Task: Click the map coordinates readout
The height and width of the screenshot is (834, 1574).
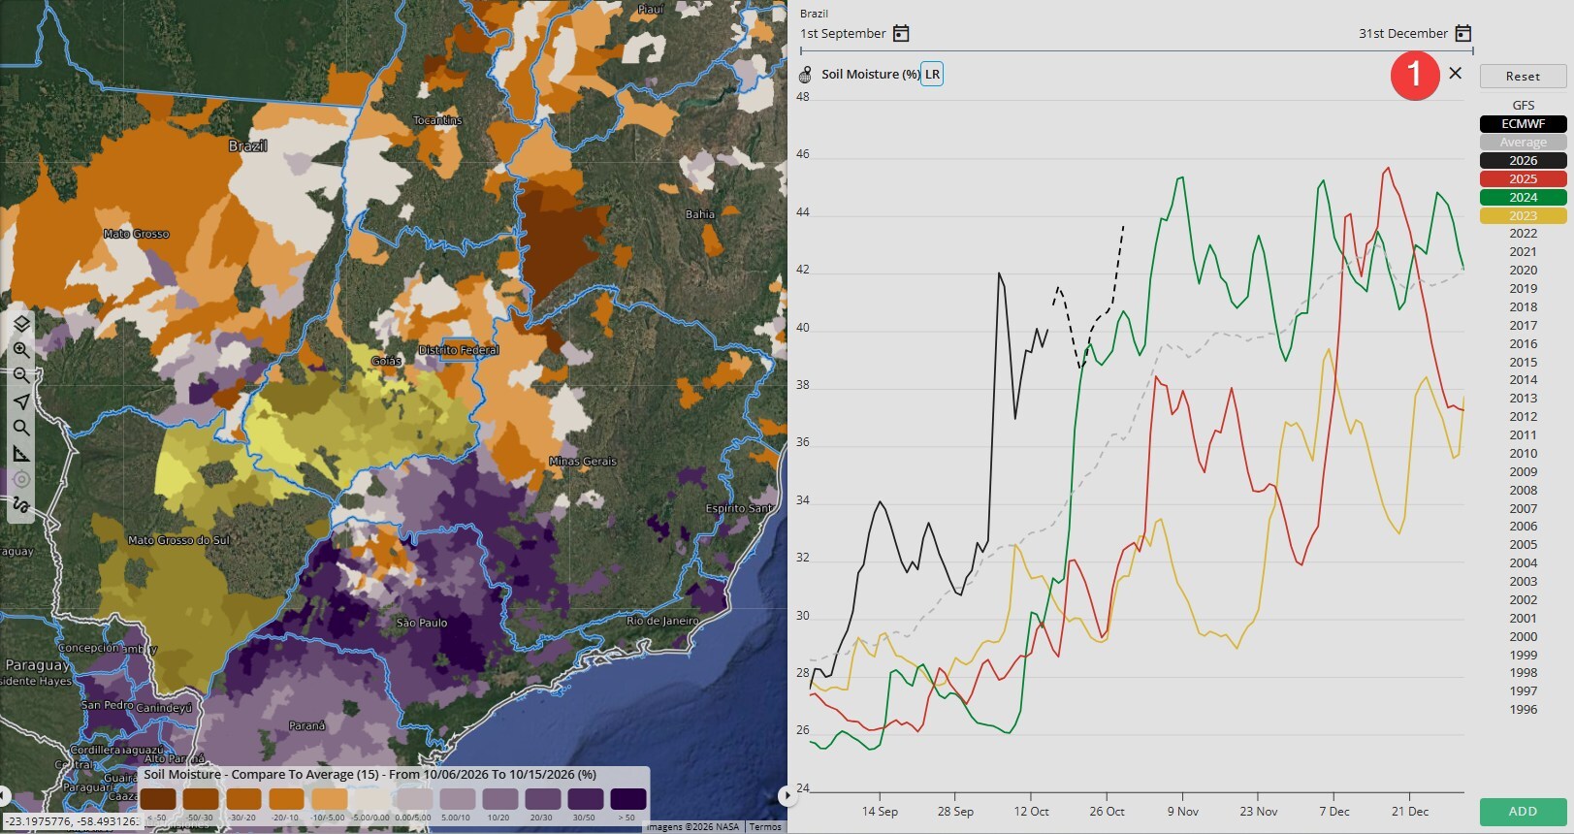Action: click(72, 821)
